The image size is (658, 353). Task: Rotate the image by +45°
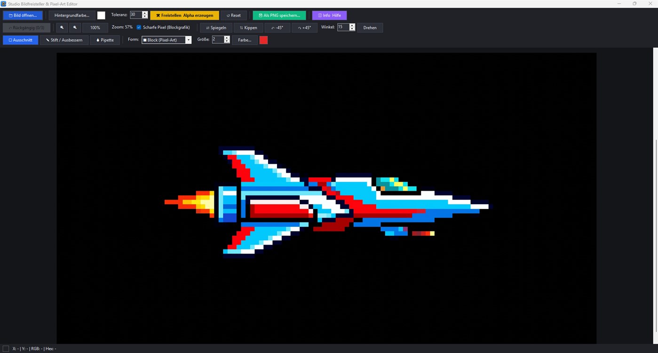click(304, 28)
